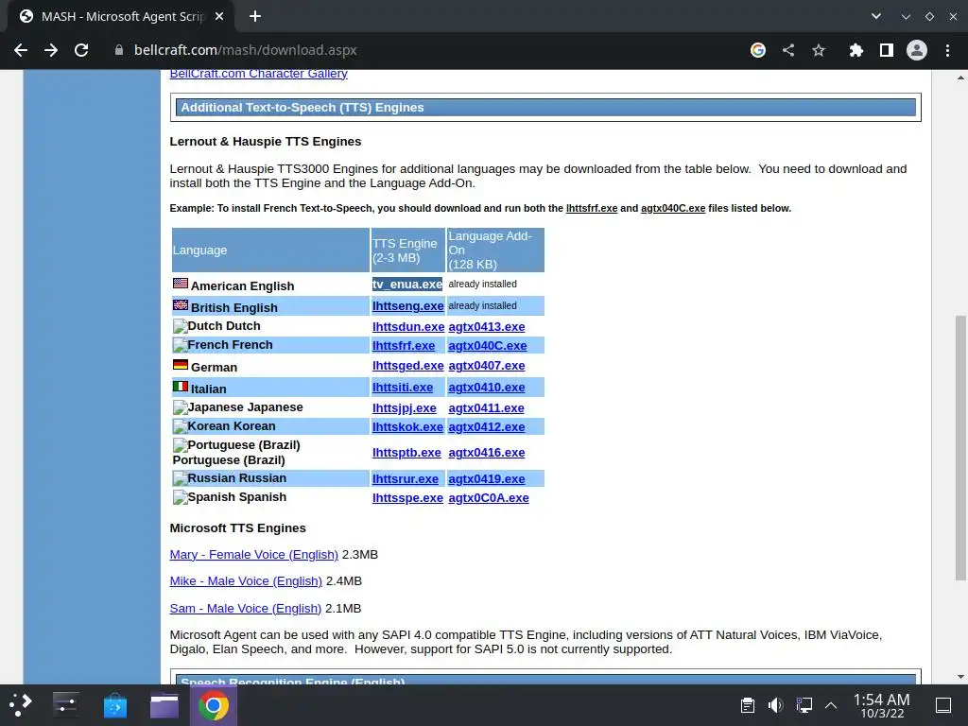Open the application launcher in taskbar
Viewport: 968px width, 726px height.
click(x=20, y=705)
